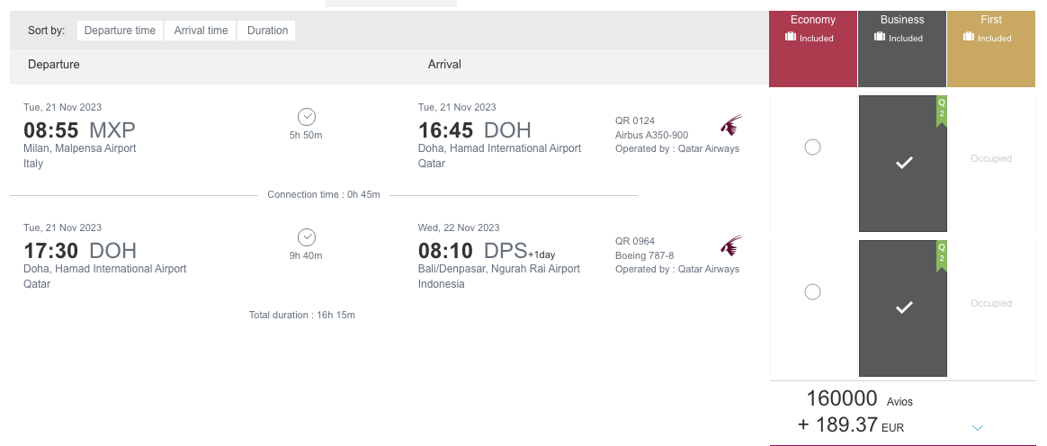Click the baggage icon under First header

(968, 37)
